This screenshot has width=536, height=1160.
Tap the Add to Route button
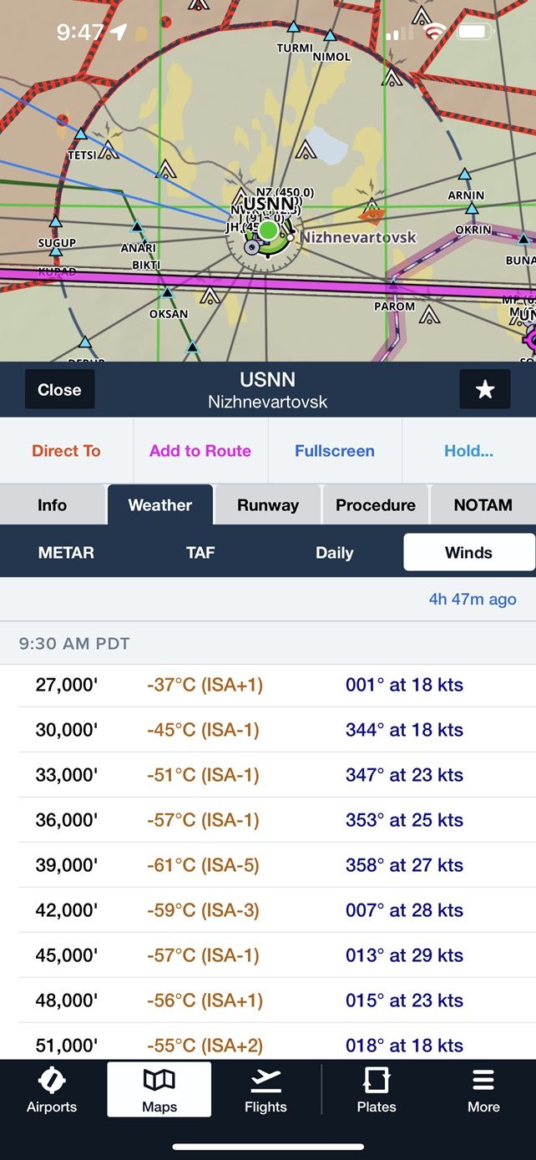click(x=200, y=451)
